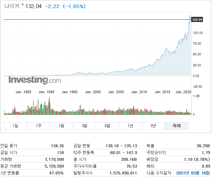Click the 1.3B volume axis label

point(196,96)
